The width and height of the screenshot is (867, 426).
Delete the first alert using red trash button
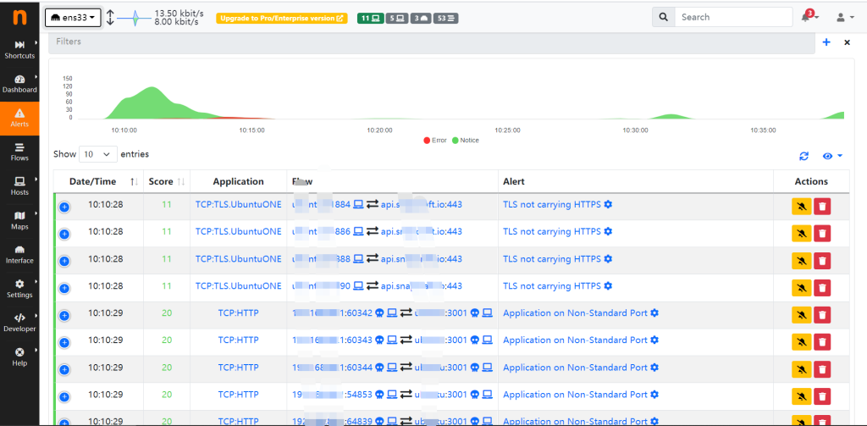[x=822, y=206]
